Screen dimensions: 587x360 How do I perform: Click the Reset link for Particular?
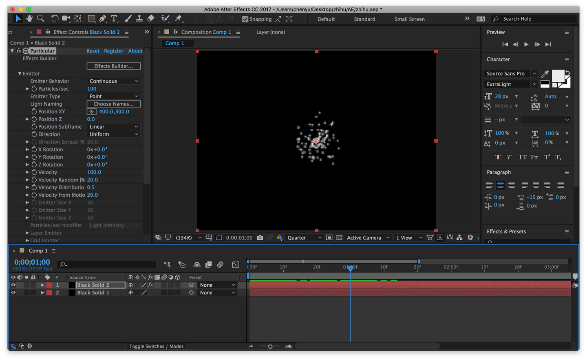(x=93, y=51)
